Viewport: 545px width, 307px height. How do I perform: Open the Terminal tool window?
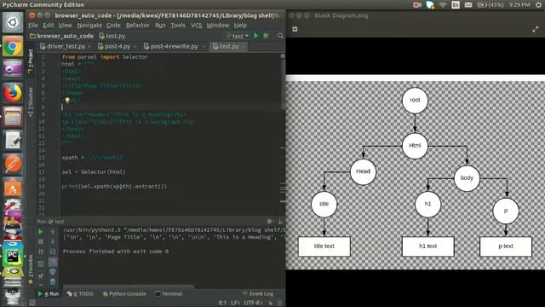(169, 293)
